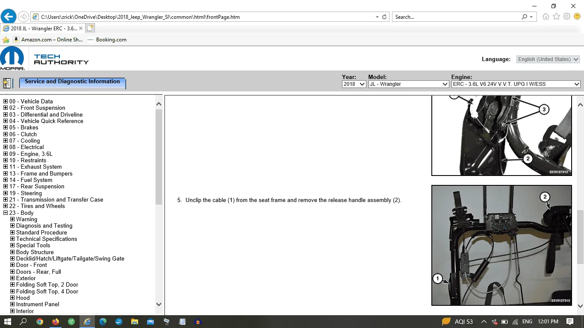Switch to Internet Explorer on the taskbar

pos(87,322)
